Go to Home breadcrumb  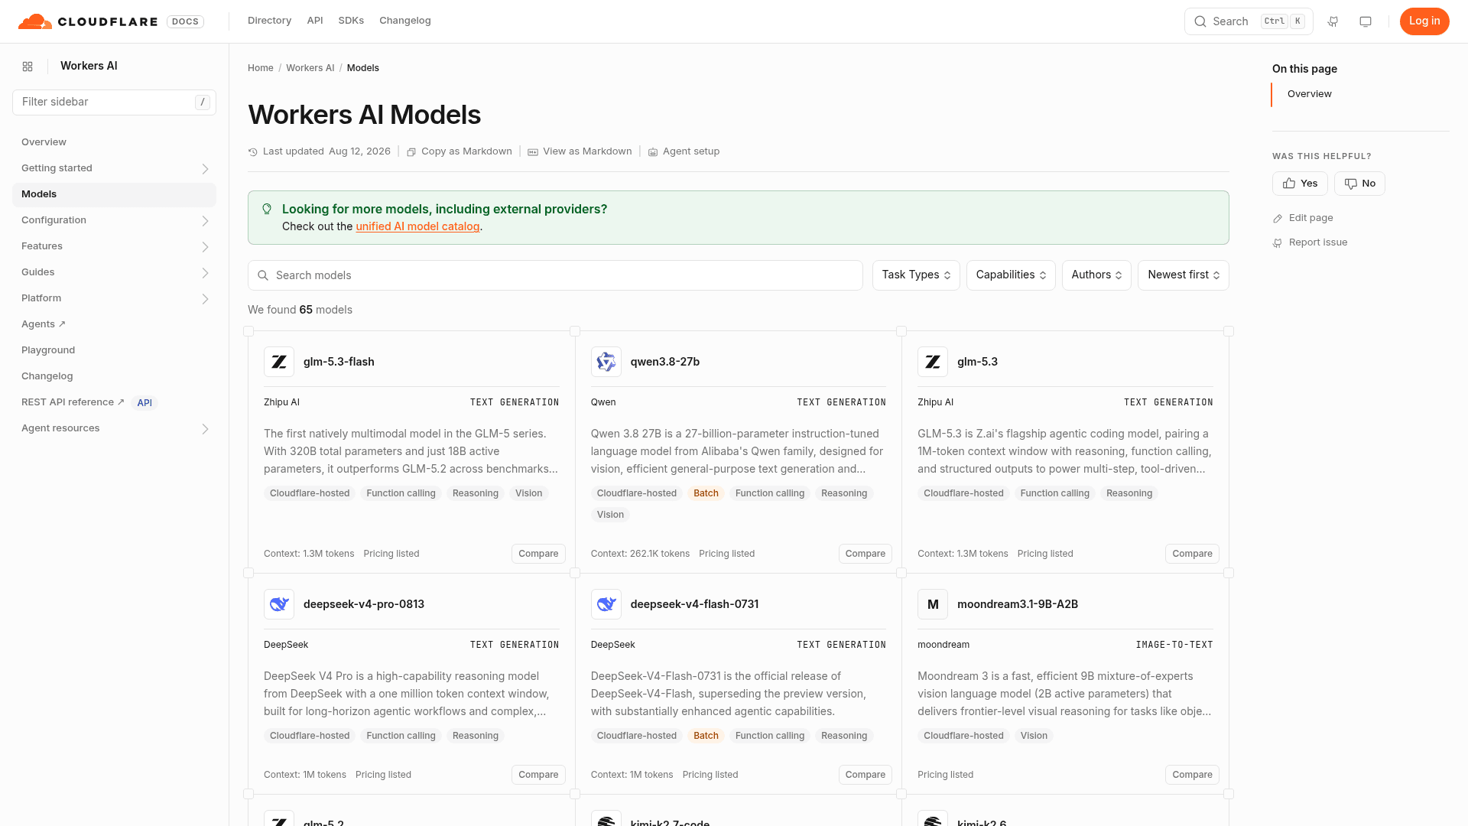tap(261, 68)
